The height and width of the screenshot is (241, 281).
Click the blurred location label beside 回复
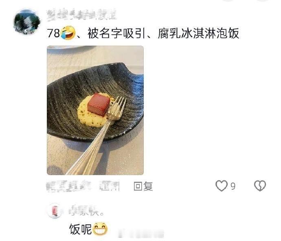click(110, 186)
